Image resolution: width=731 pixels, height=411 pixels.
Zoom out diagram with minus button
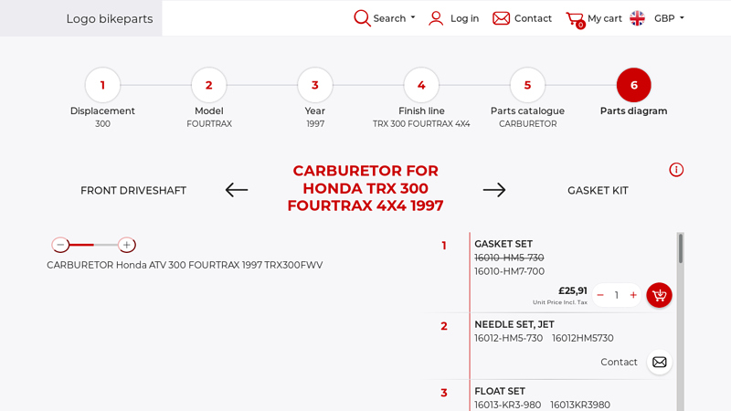(60, 245)
